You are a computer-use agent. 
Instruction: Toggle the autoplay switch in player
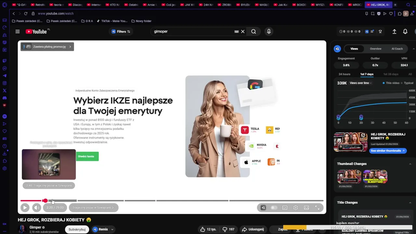coord(274,208)
